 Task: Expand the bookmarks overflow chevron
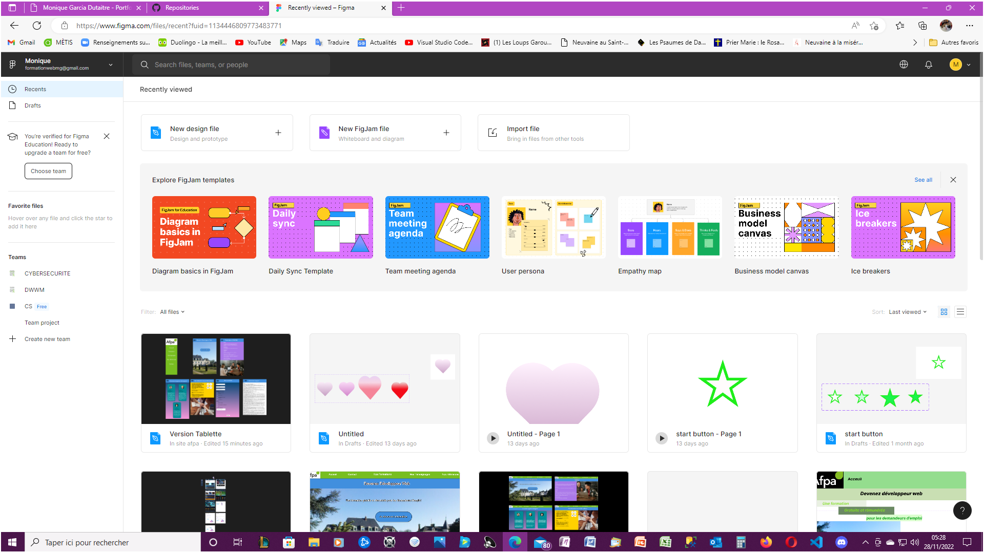pos(915,42)
